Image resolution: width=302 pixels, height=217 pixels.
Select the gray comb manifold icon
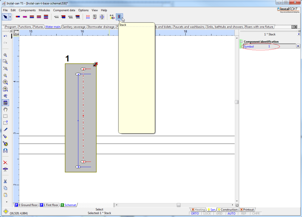tap(71, 17)
